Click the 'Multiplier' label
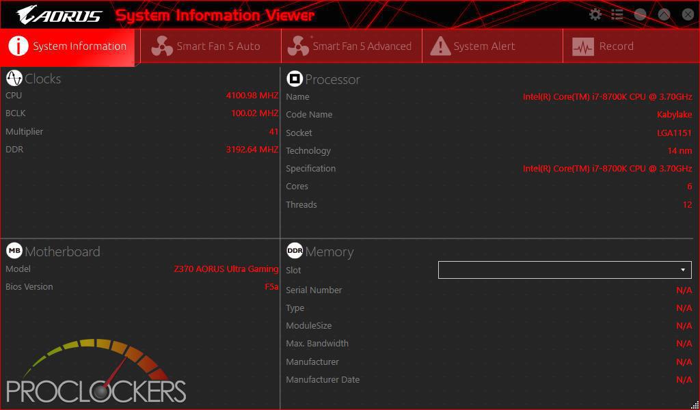The height and width of the screenshot is (410, 700). click(x=25, y=132)
